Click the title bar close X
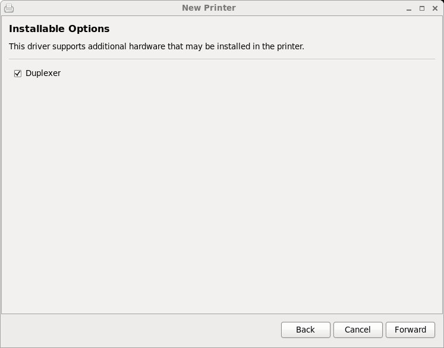The height and width of the screenshot is (348, 444). pos(434,8)
